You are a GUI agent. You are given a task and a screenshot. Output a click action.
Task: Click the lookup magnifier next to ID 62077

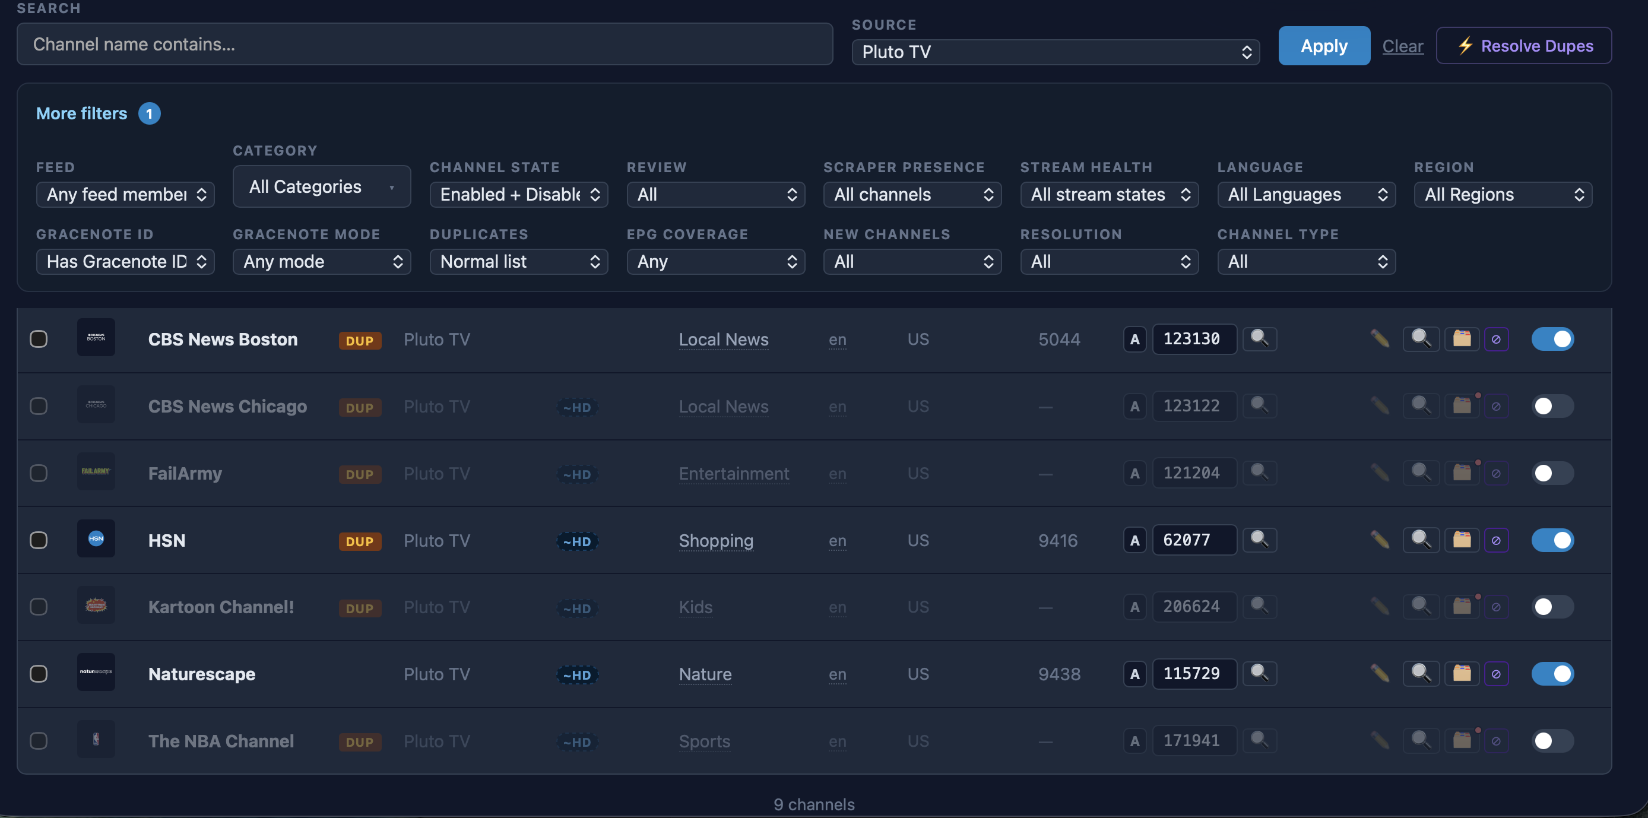tap(1259, 540)
